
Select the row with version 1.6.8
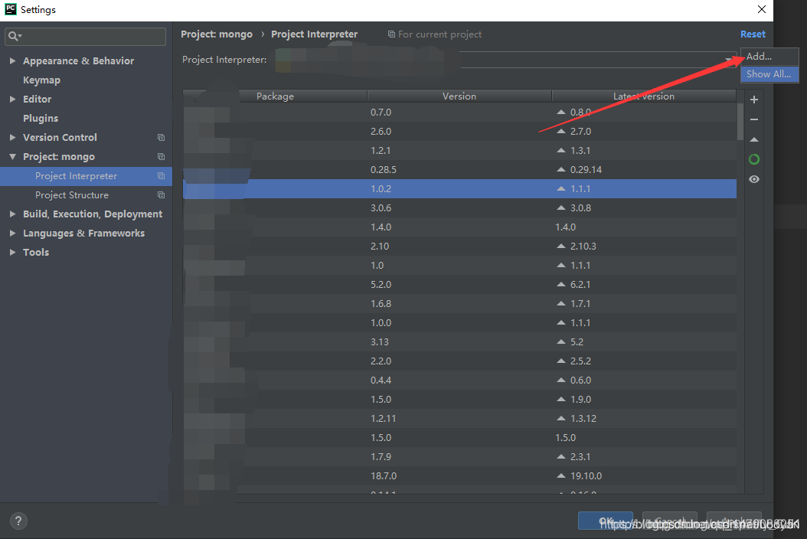tap(459, 304)
